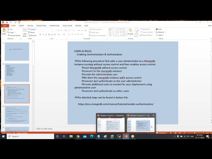212x159 pixels.
Task: Open the Layout dropdown
Action: (32, 29)
